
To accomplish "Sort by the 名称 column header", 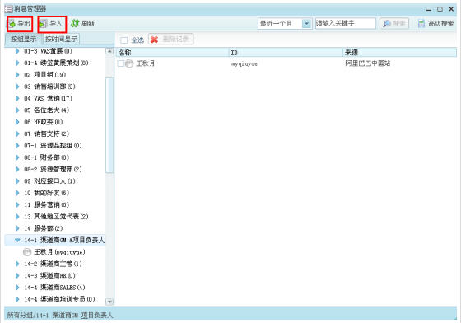I will (172, 53).
